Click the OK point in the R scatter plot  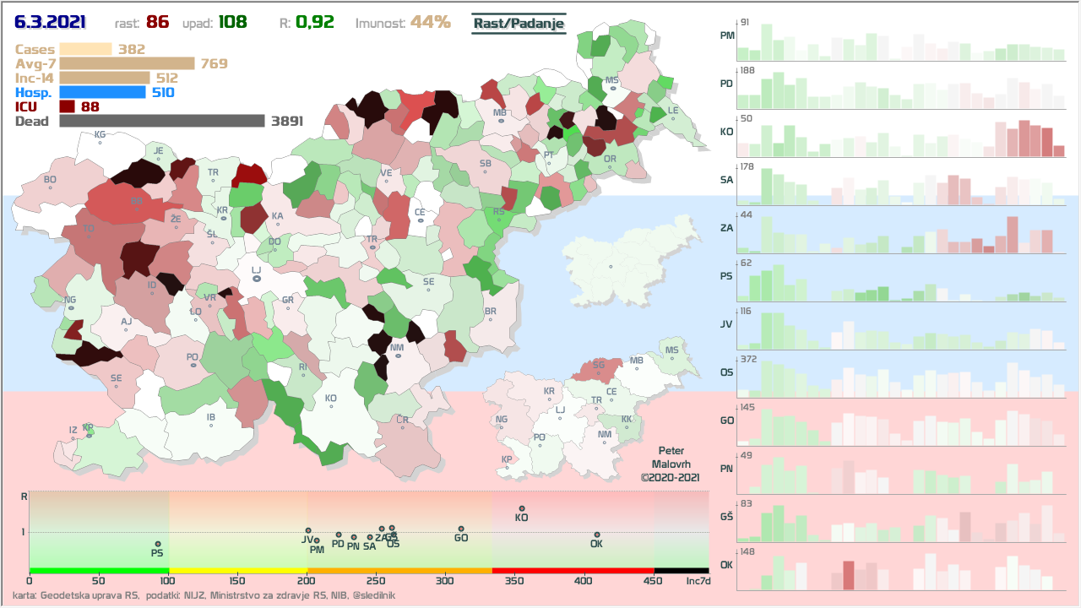596,535
